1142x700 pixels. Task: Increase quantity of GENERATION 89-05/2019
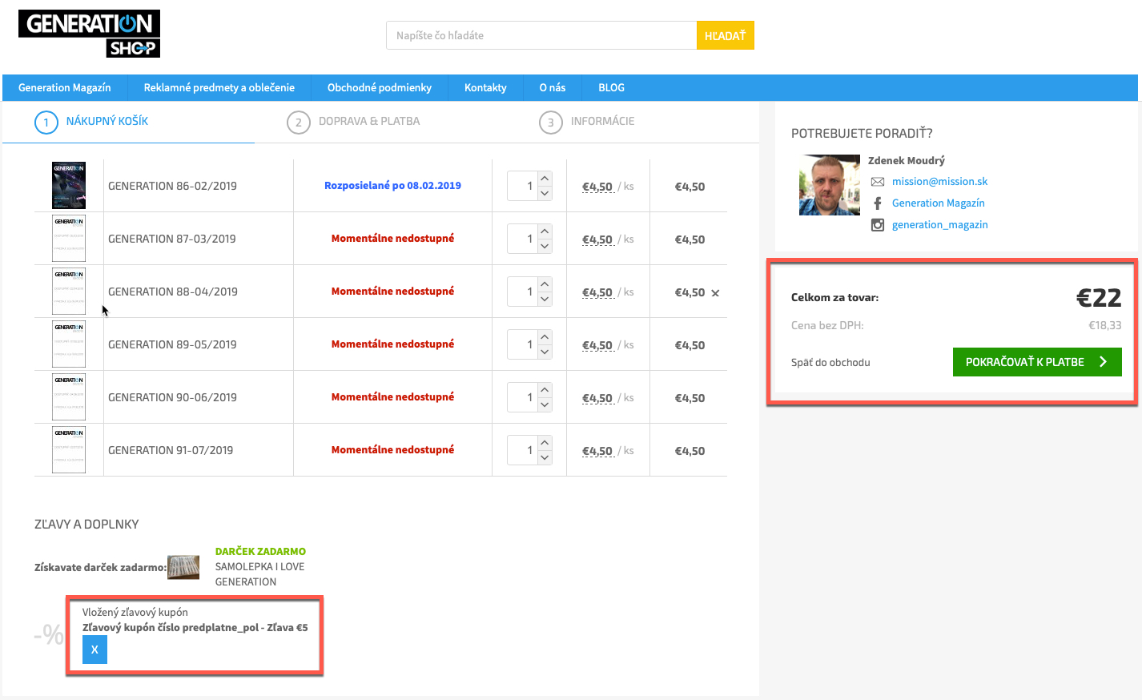[545, 337]
